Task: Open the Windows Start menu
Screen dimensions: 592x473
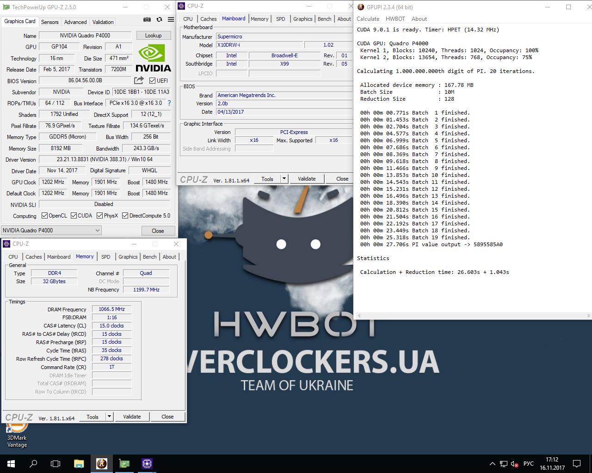Action: (x=11, y=463)
